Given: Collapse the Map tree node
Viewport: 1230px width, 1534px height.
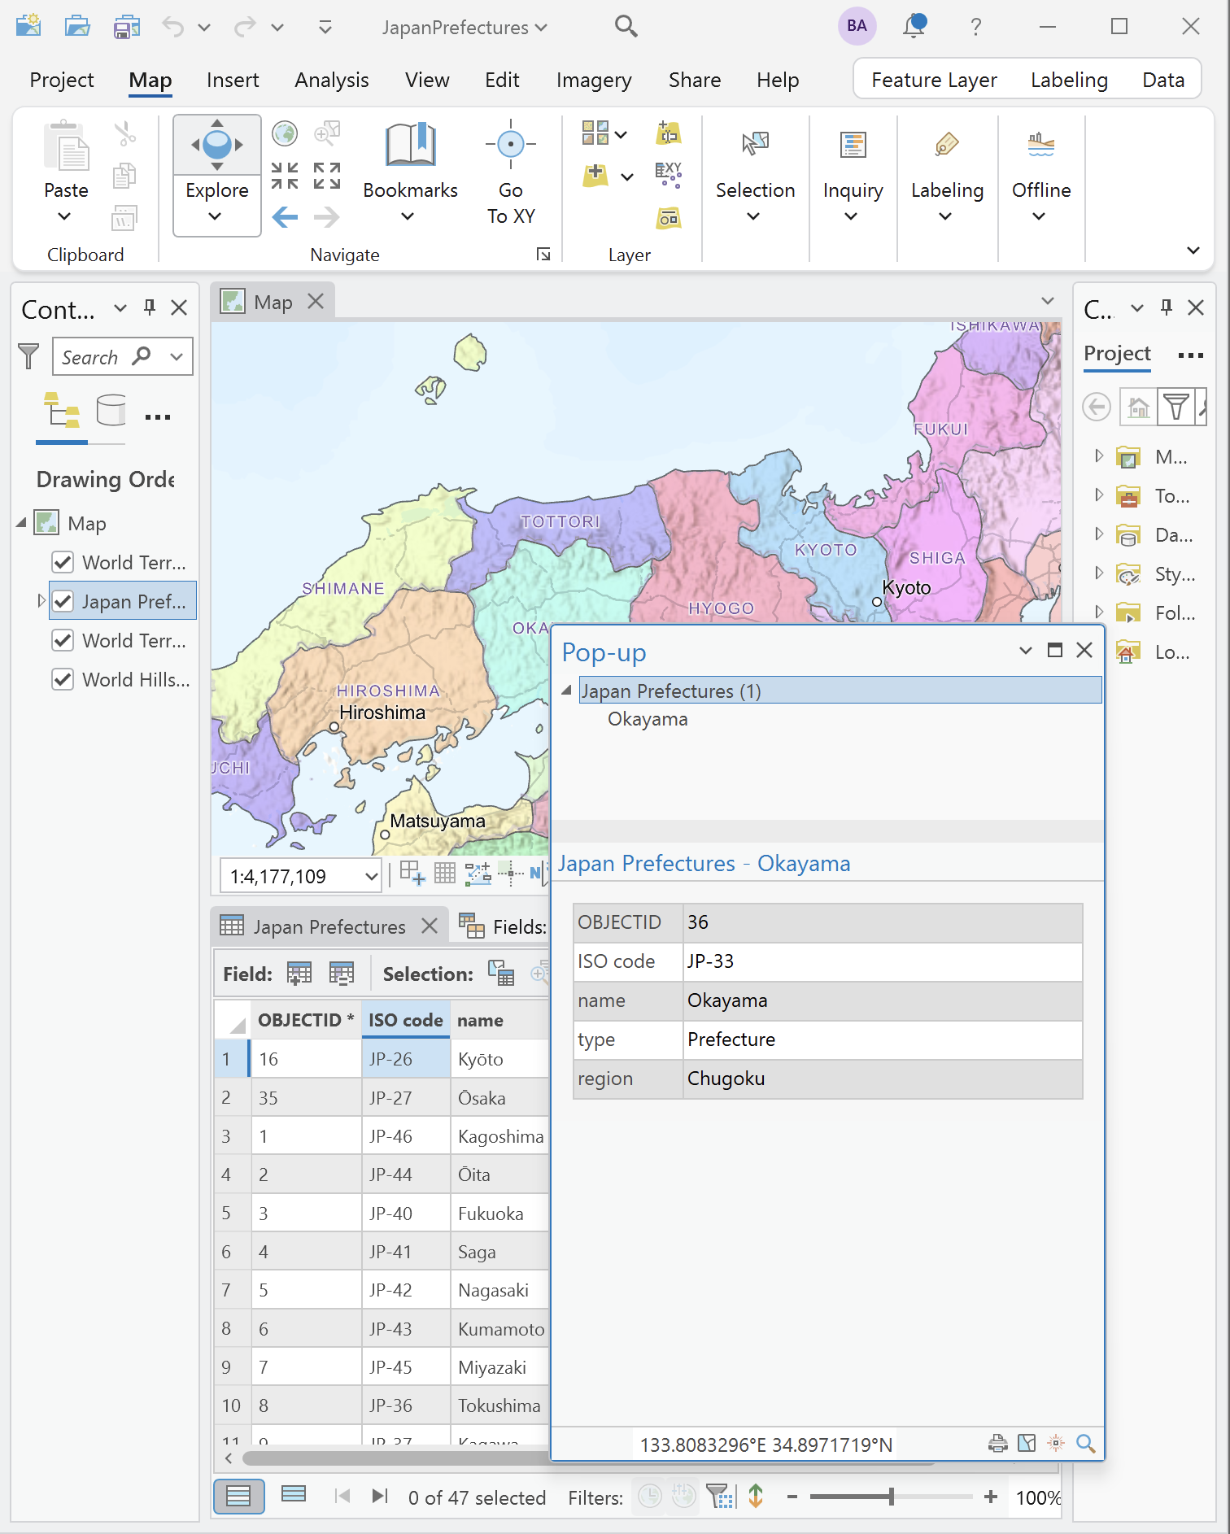Looking at the screenshot, I should (21, 523).
